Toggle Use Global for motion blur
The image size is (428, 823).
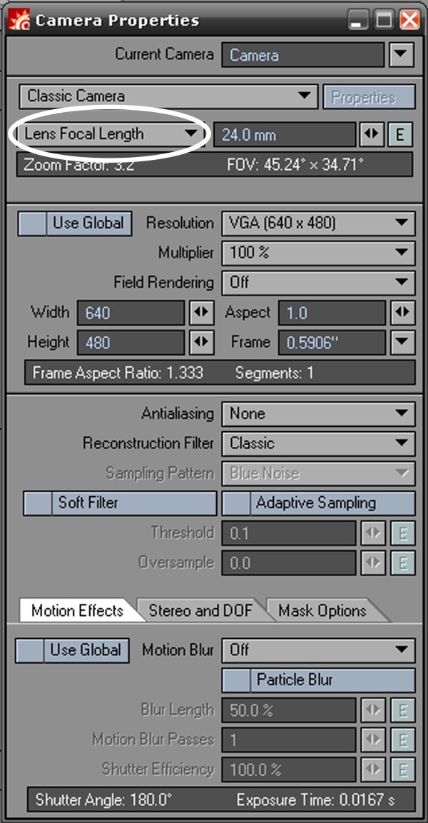coord(72,650)
